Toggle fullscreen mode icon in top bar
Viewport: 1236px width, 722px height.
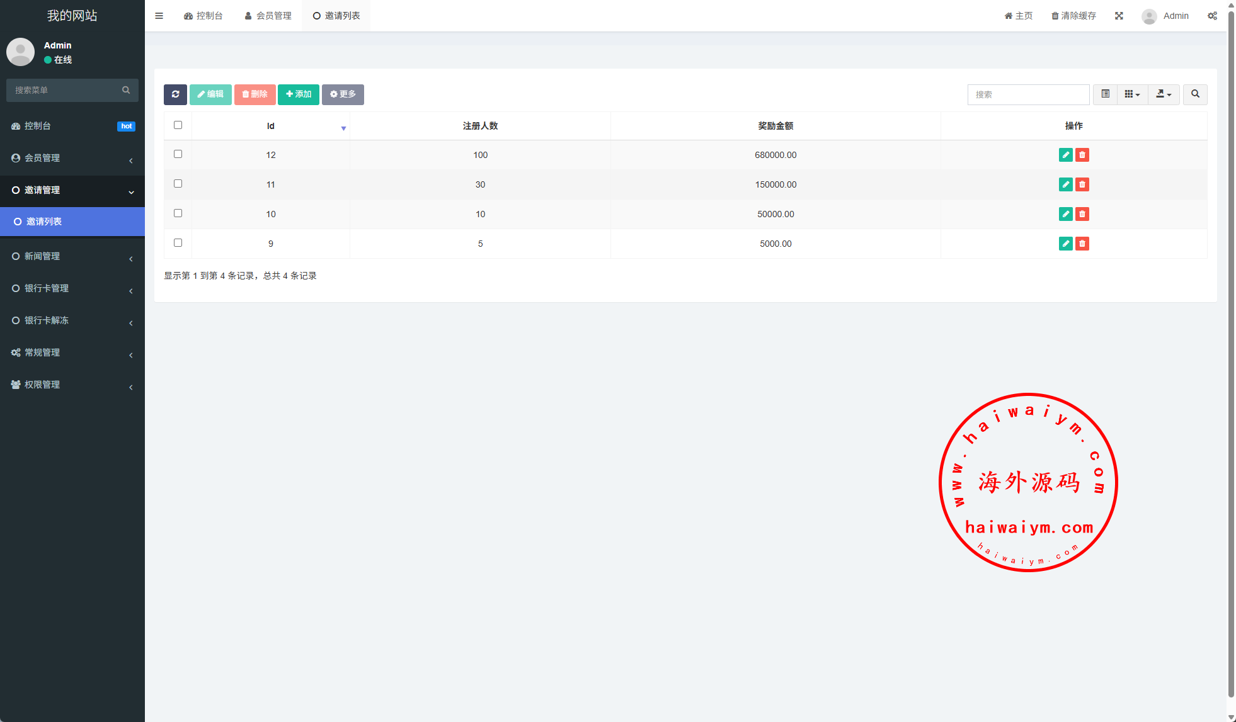pyautogui.click(x=1119, y=16)
